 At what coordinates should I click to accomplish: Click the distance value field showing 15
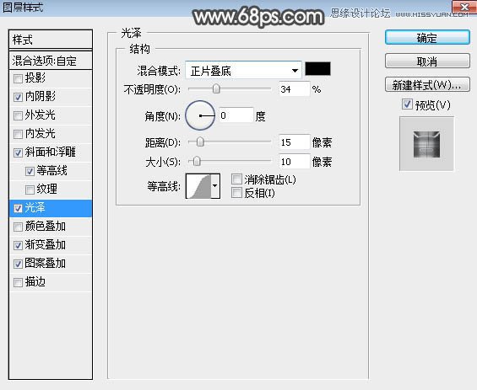(294, 142)
